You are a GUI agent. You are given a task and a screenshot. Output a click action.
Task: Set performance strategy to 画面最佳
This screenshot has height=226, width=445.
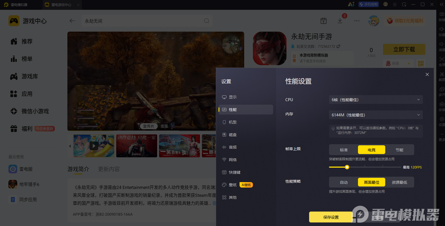[372, 182]
